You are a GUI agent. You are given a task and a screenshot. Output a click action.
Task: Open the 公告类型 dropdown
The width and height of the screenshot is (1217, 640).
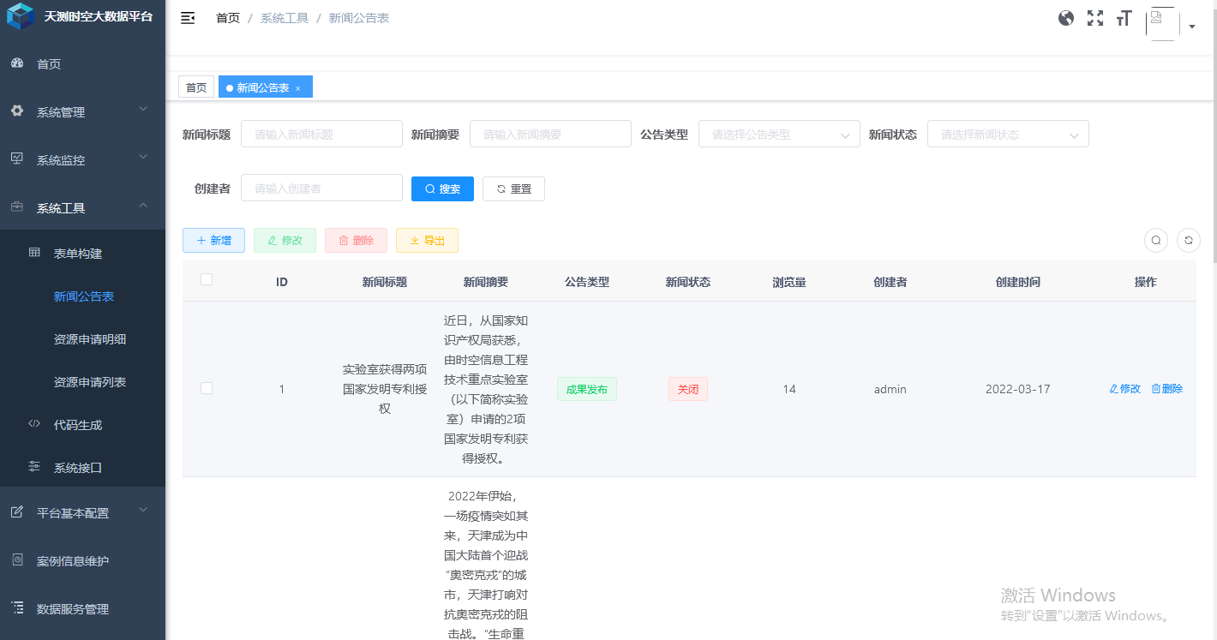778,134
